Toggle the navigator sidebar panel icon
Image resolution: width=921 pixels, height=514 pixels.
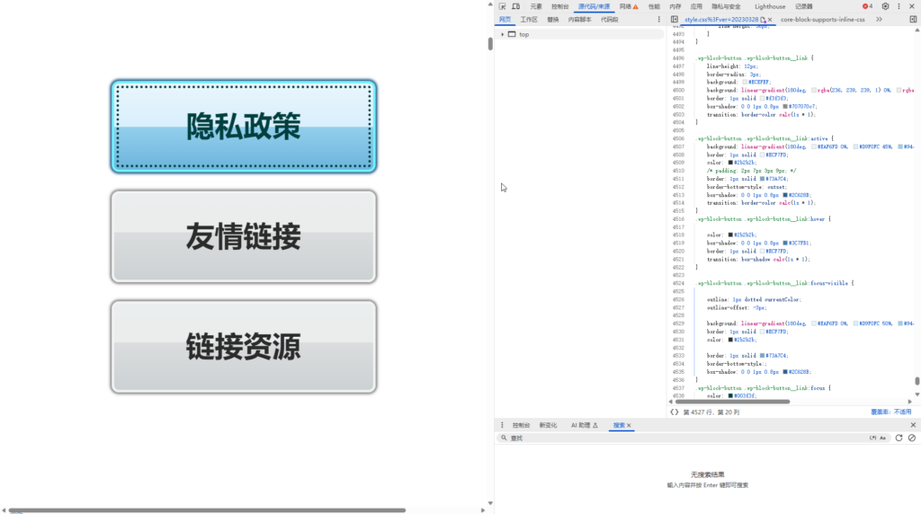click(674, 19)
